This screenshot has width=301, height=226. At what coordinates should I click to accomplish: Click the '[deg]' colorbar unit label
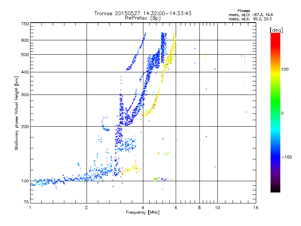click(x=276, y=30)
